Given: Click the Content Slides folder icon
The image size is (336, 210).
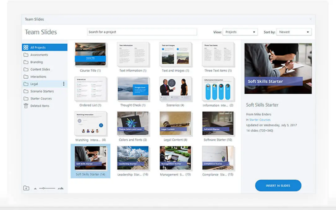Looking at the screenshot, I should pyautogui.click(x=26, y=69).
